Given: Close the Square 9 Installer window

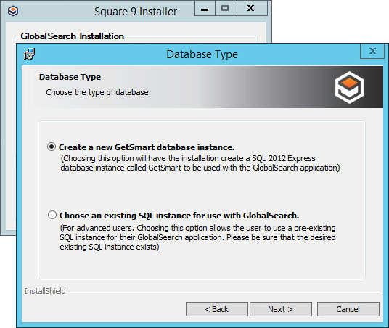Looking at the screenshot, I should [251, 9].
